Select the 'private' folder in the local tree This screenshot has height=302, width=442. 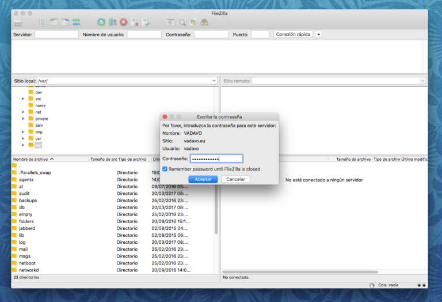coord(41,119)
